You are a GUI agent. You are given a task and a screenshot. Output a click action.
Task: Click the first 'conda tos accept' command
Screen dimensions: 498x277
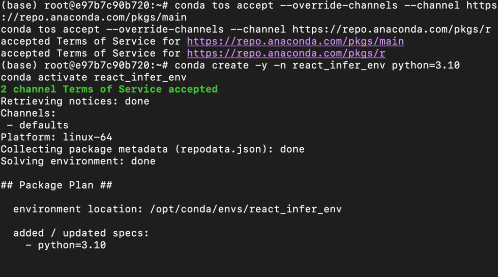337,5
